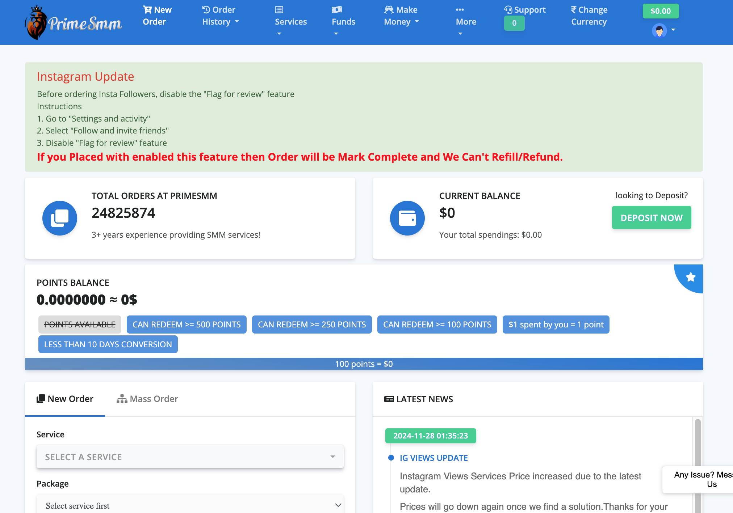Click the Order History clock icon

coord(206,10)
